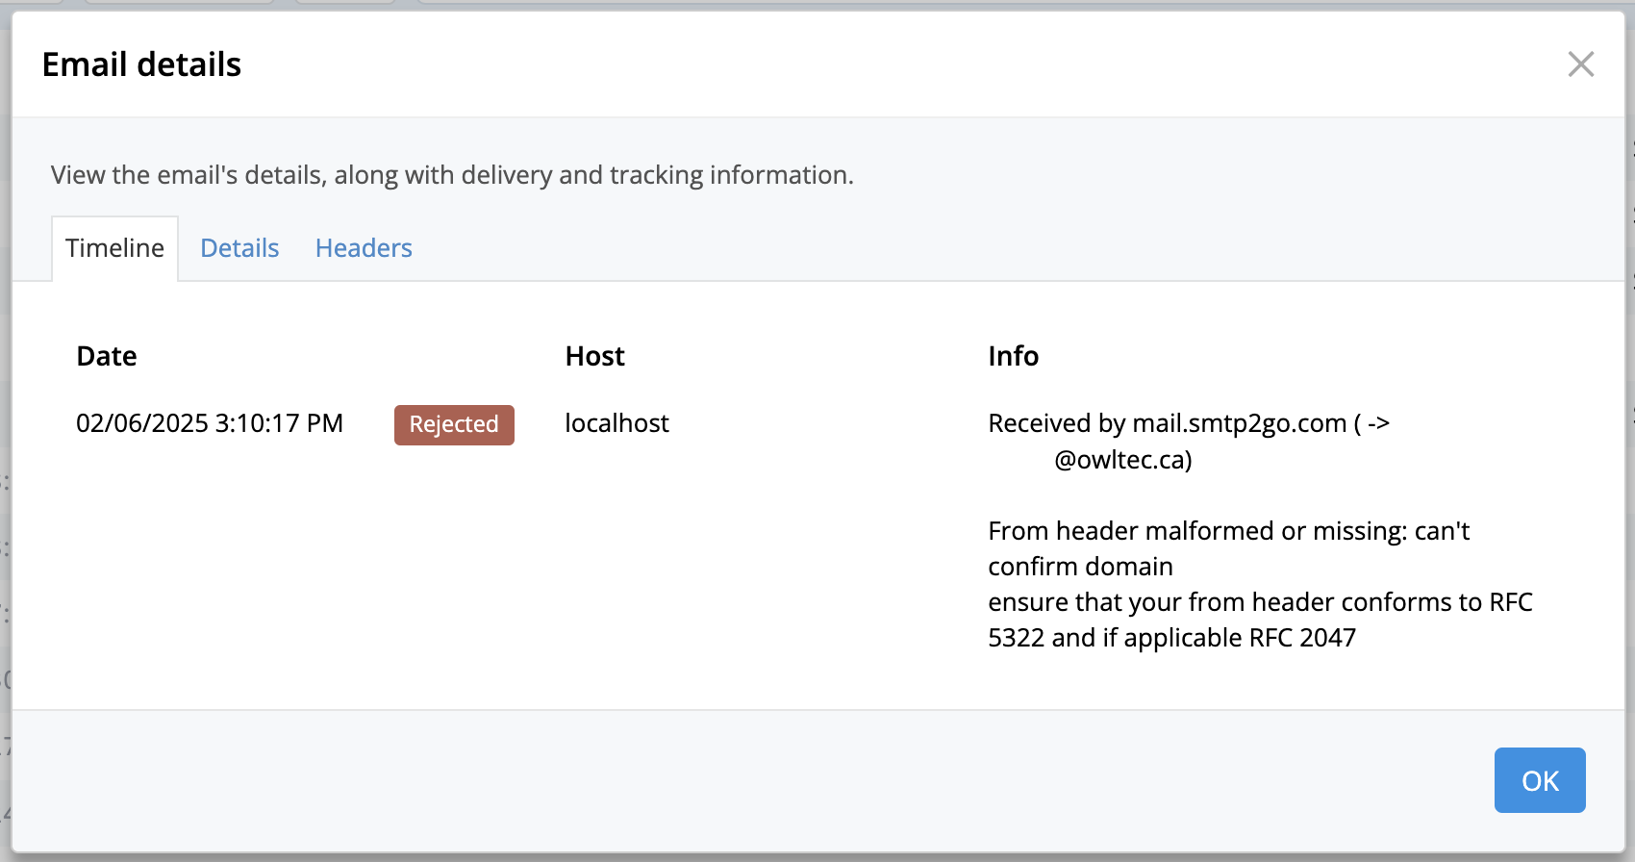Click the Date column header

pyautogui.click(x=107, y=356)
